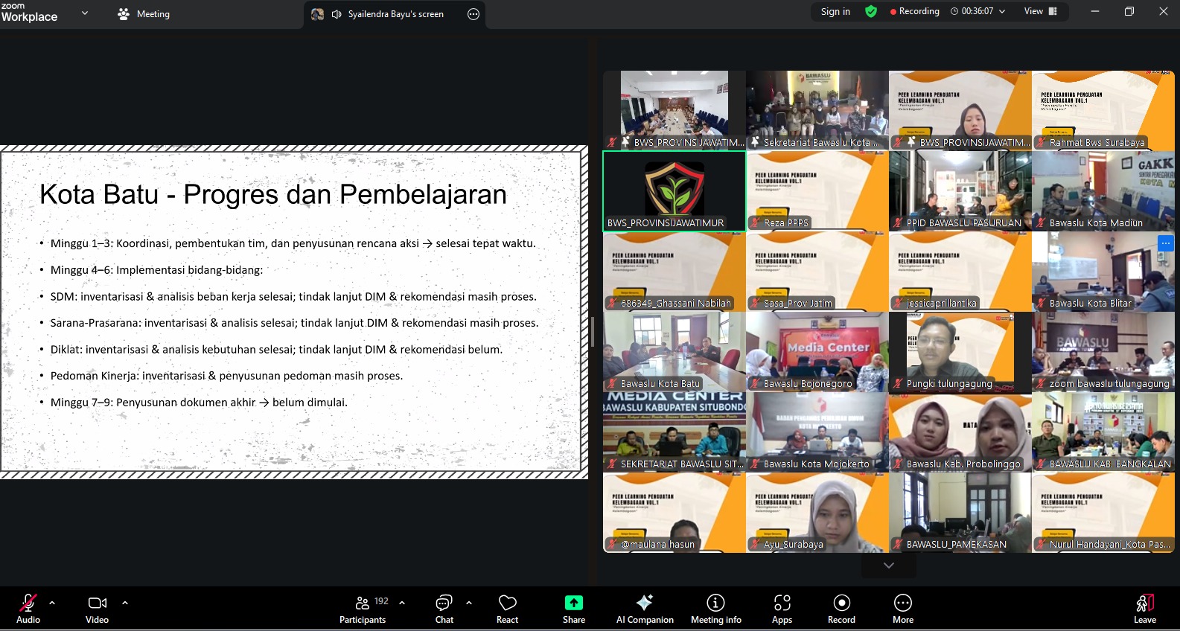Open the More options menu
Screen dimensions: 1180x631
tap(902, 608)
